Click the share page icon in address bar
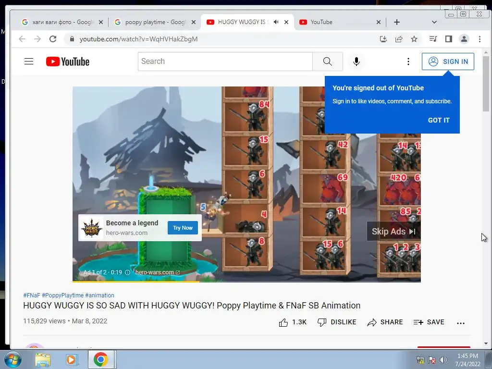This screenshot has height=369, width=492. click(399, 39)
